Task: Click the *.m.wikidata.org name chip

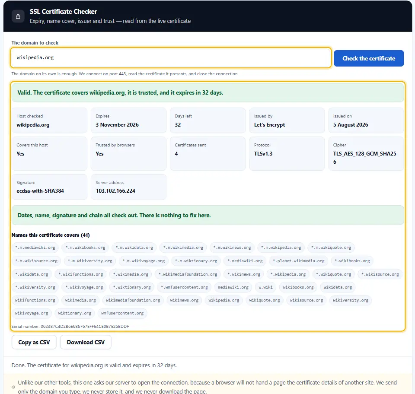Action: tap(134, 248)
